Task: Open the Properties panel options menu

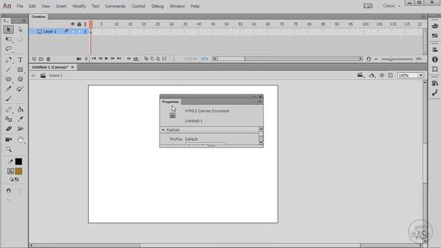Action: tap(259, 101)
